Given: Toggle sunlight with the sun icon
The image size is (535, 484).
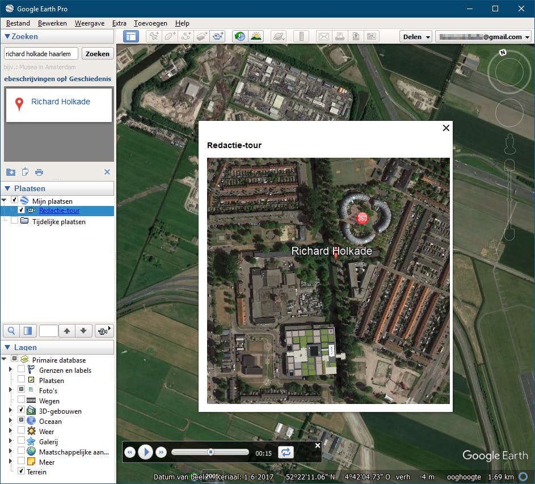Looking at the screenshot, I should coord(256,36).
